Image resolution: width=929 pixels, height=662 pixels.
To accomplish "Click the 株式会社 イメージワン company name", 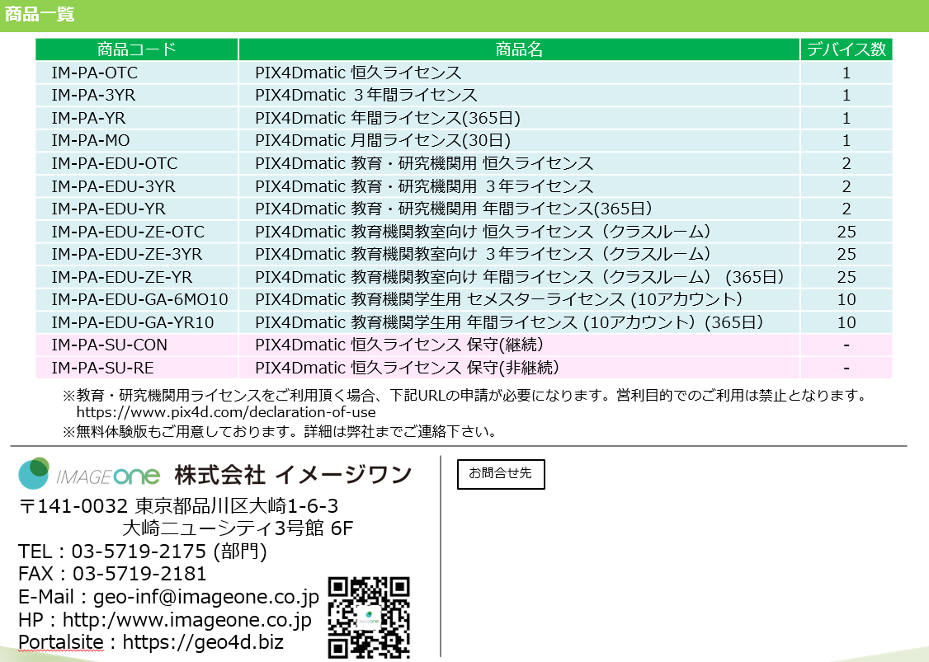I will click(292, 475).
